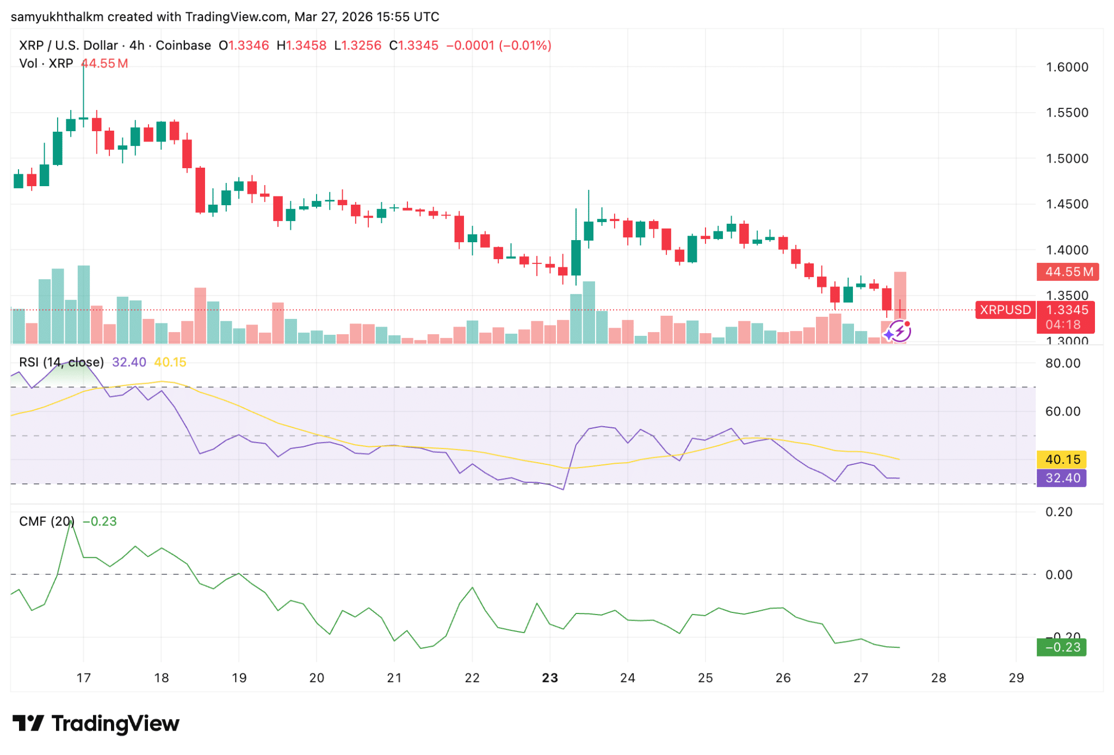Select the CMF (20) indicator label
This screenshot has height=755, width=1114.
pyautogui.click(x=46, y=521)
